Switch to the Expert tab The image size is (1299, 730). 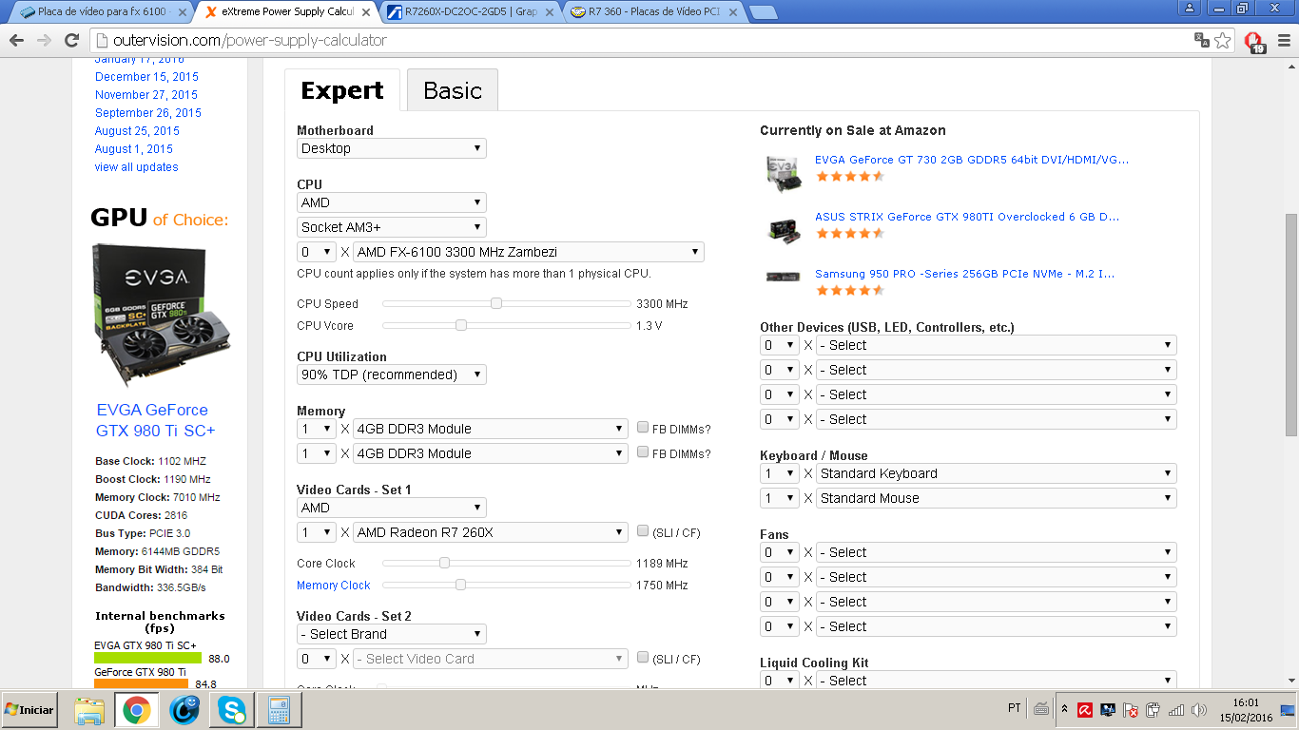click(342, 90)
